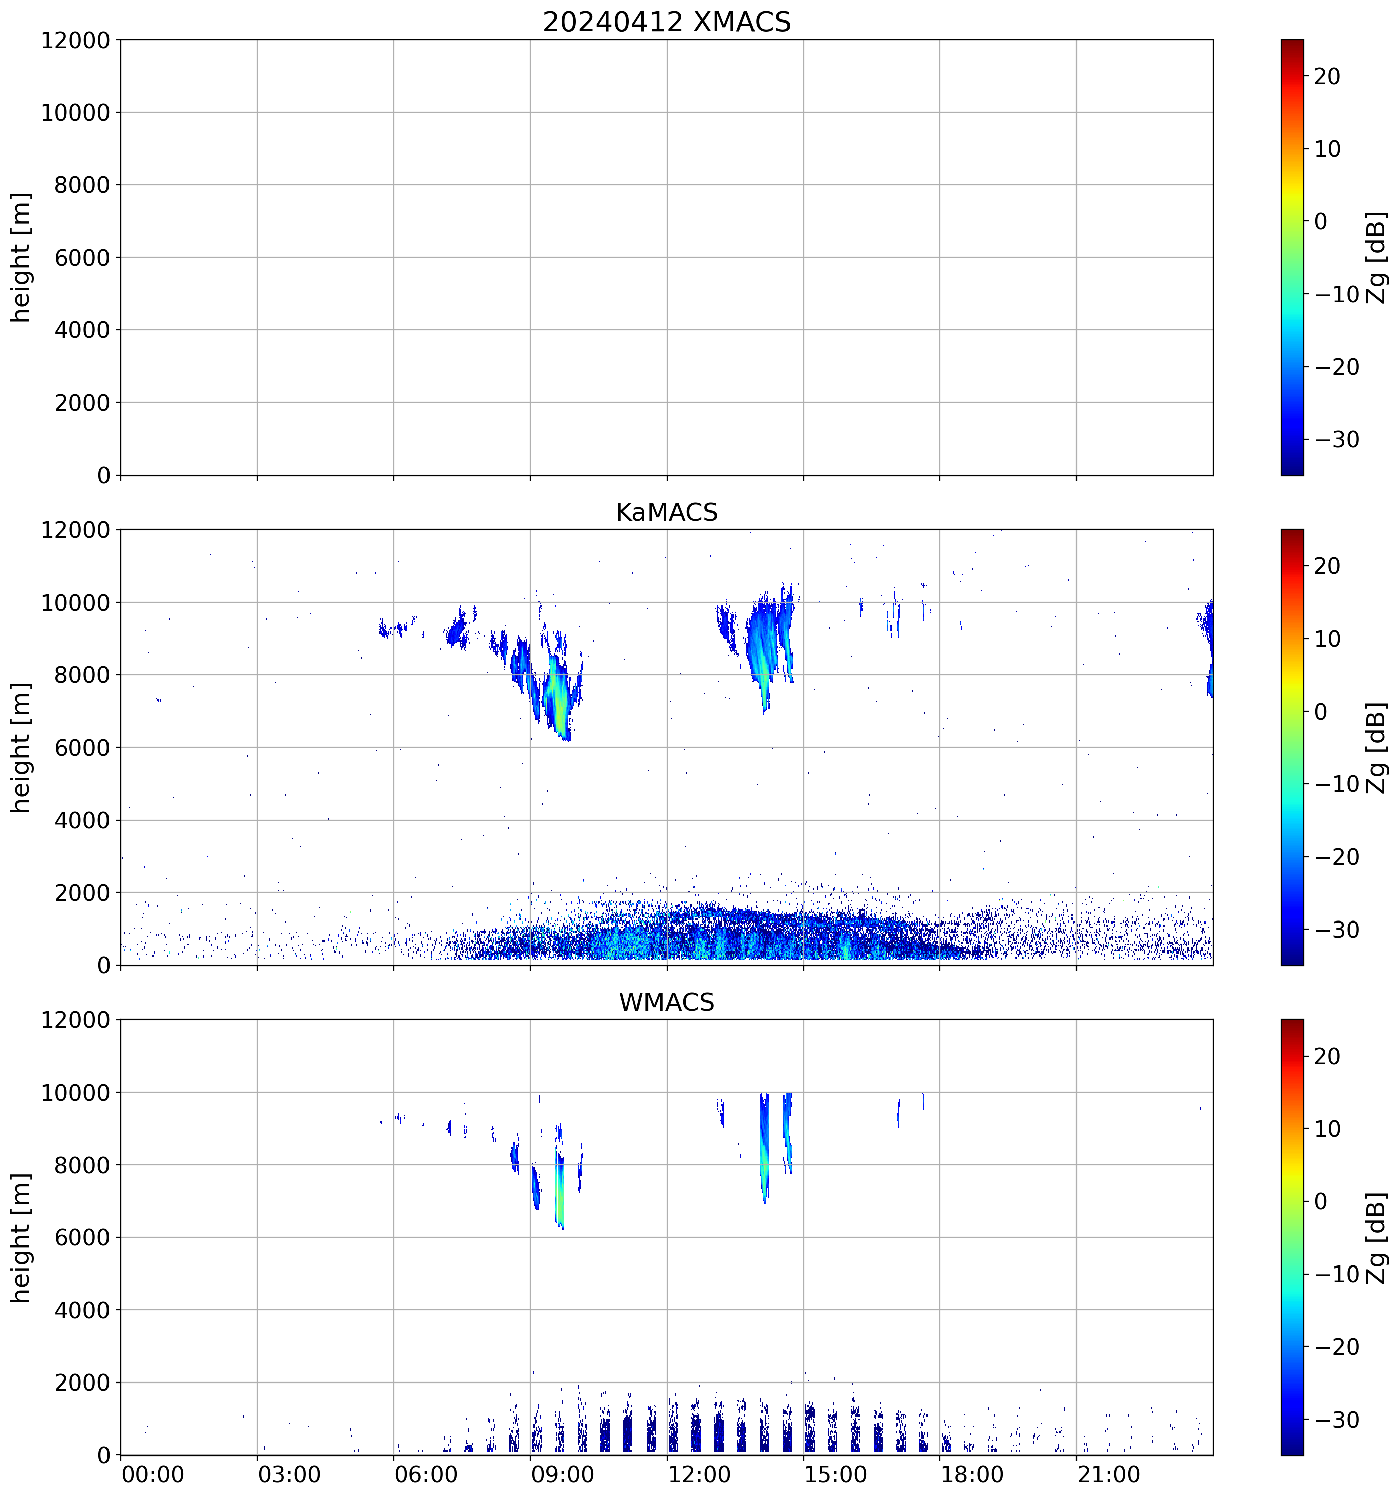Click the 18:00 time axis label
This screenshot has height=1497, width=1400.
tap(972, 1474)
